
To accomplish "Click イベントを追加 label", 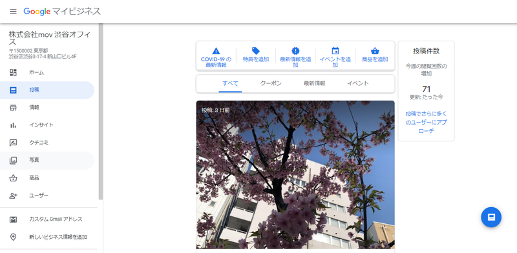I will pyautogui.click(x=335, y=62).
